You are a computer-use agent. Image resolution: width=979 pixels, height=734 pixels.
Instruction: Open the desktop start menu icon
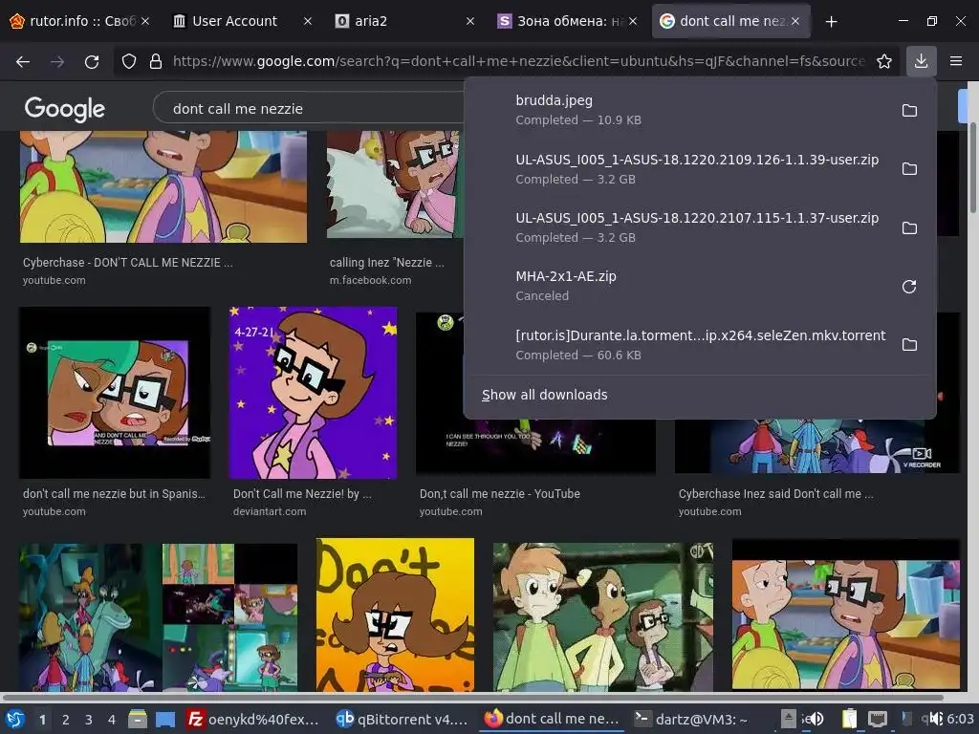(x=15, y=719)
